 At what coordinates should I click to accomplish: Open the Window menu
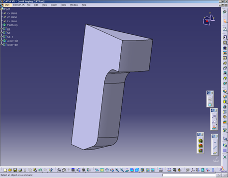pyautogui.click(x=74, y=5)
